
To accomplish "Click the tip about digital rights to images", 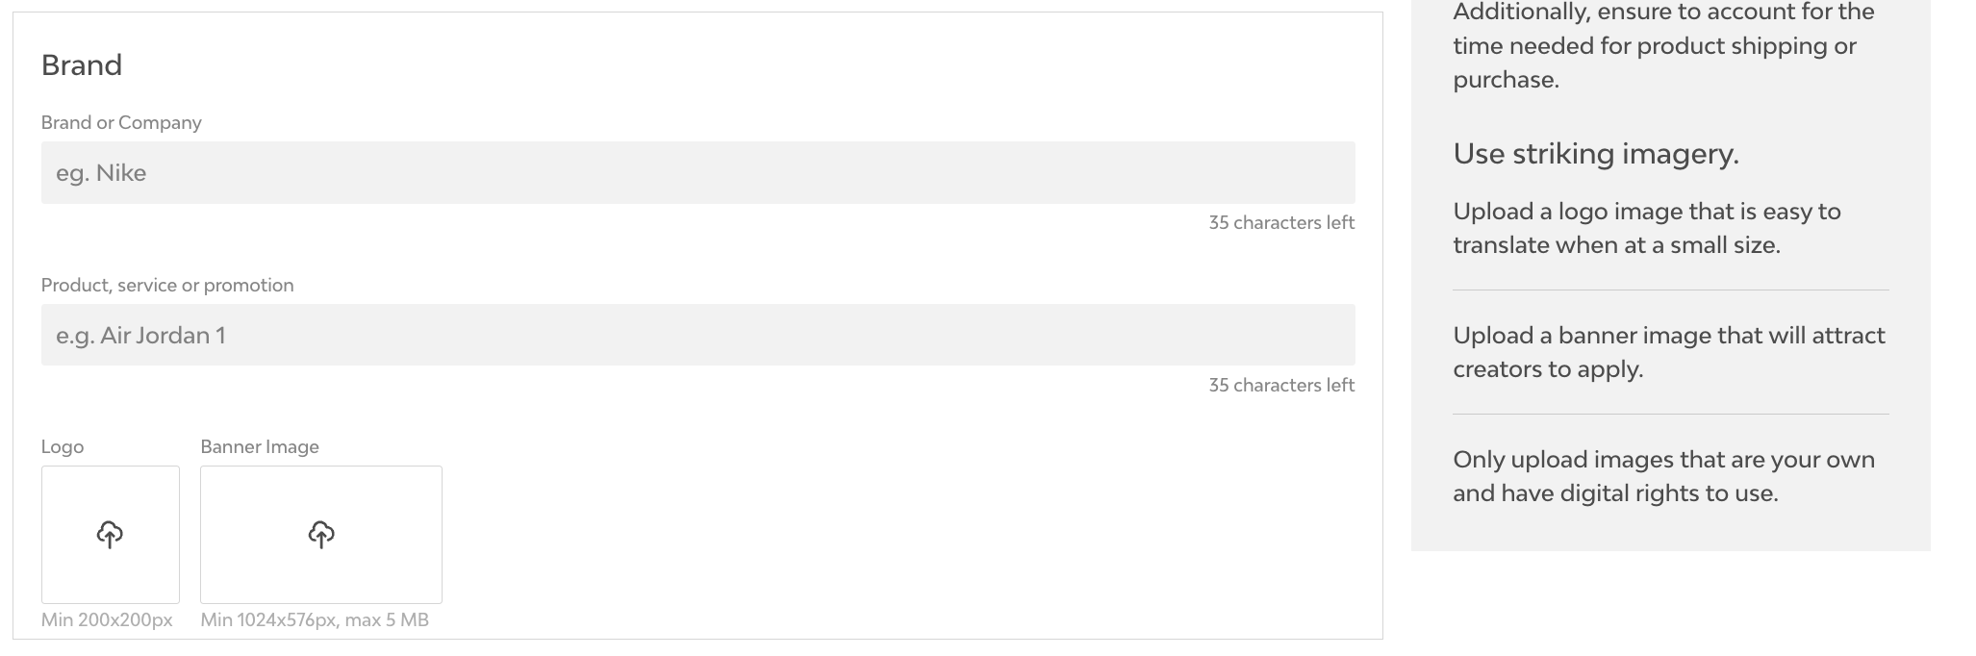I will 1663,476.
